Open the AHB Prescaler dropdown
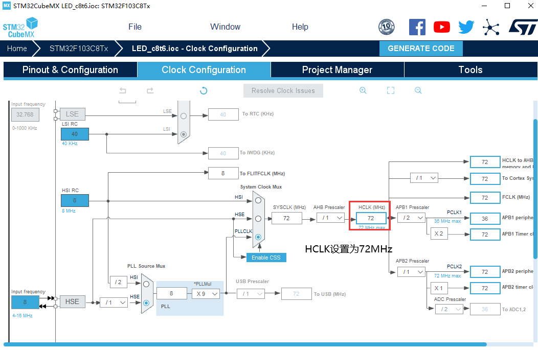 [x=330, y=218]
